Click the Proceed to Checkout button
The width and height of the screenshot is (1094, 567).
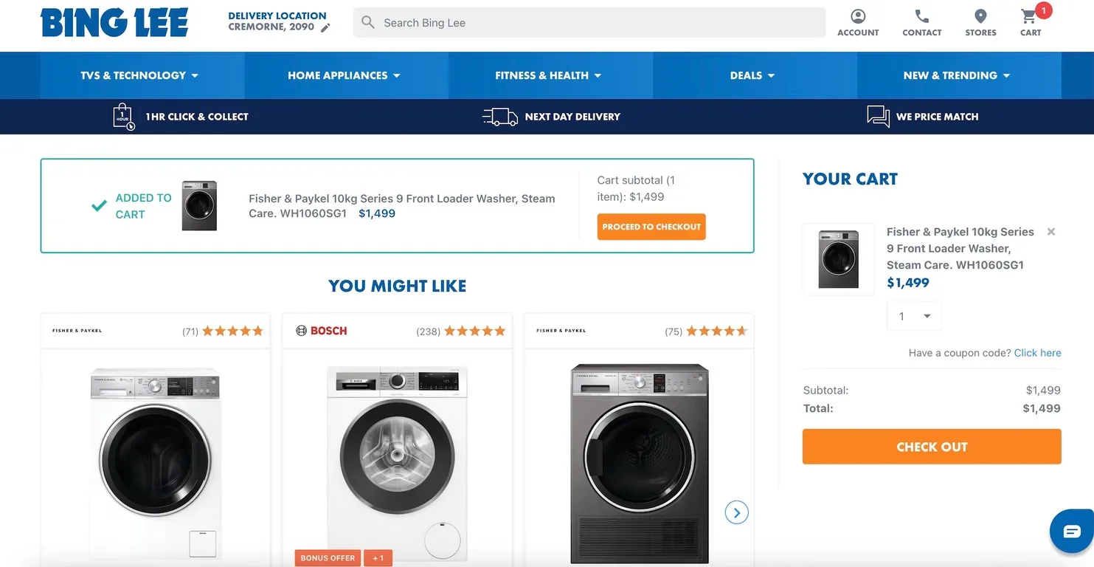pos(651,227)
